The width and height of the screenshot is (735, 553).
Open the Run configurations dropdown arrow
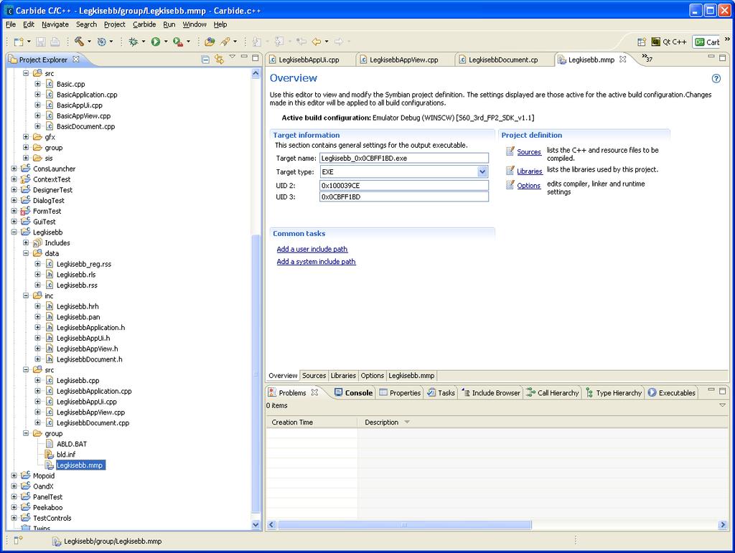coord(166,42)
